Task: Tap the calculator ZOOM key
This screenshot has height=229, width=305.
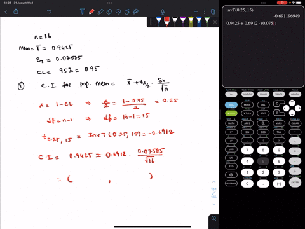Action: pyautogui.click(x=263, y=94)
